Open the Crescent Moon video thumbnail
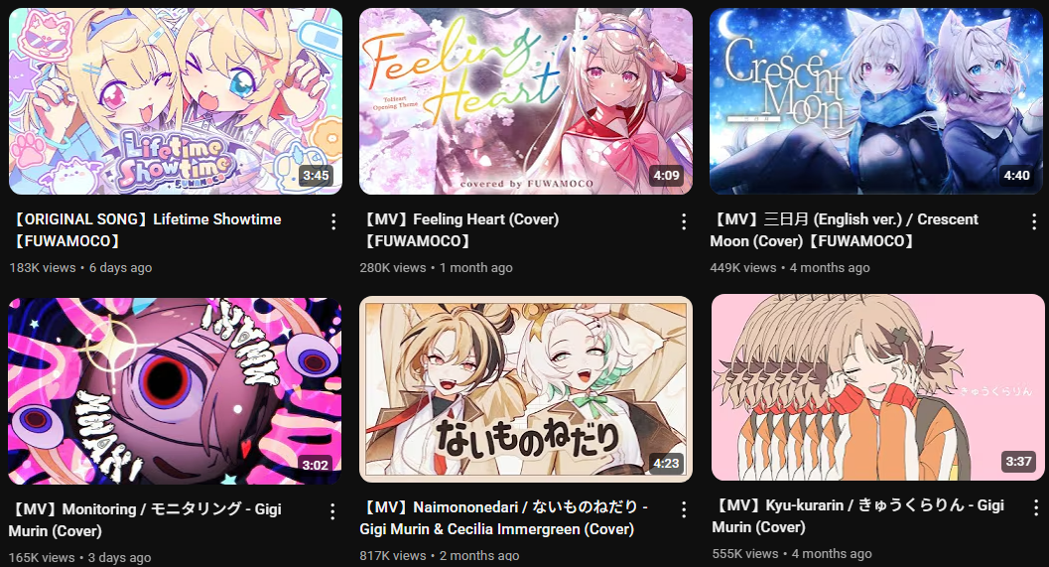This screenshot has height=567, width=1049. pyautogui.click(x=875, y=101)
